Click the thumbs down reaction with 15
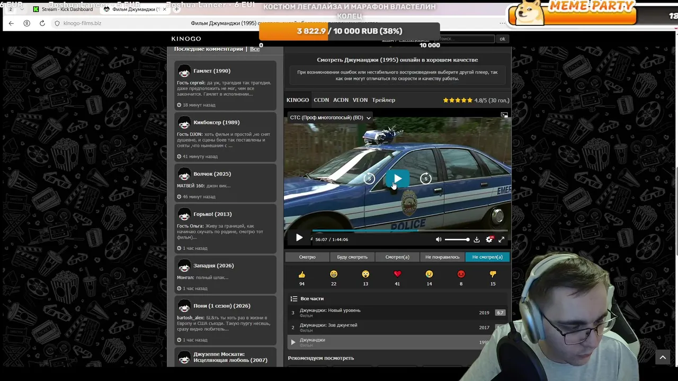Image resolution: width=678 pixels, height=381 pixels. (x=493, y=274)
